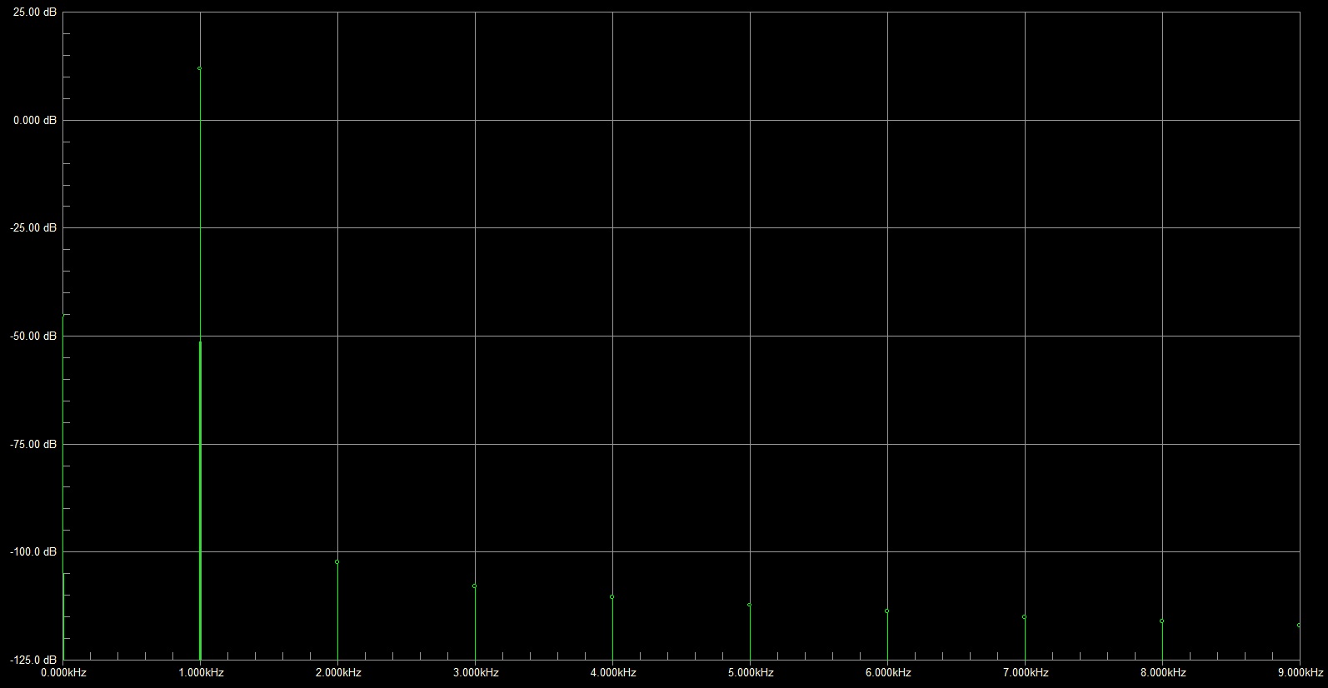The image size is (1328, 688).
Task: Select the 6 kHz harmonic data point
Action: (x=887, y=611)
